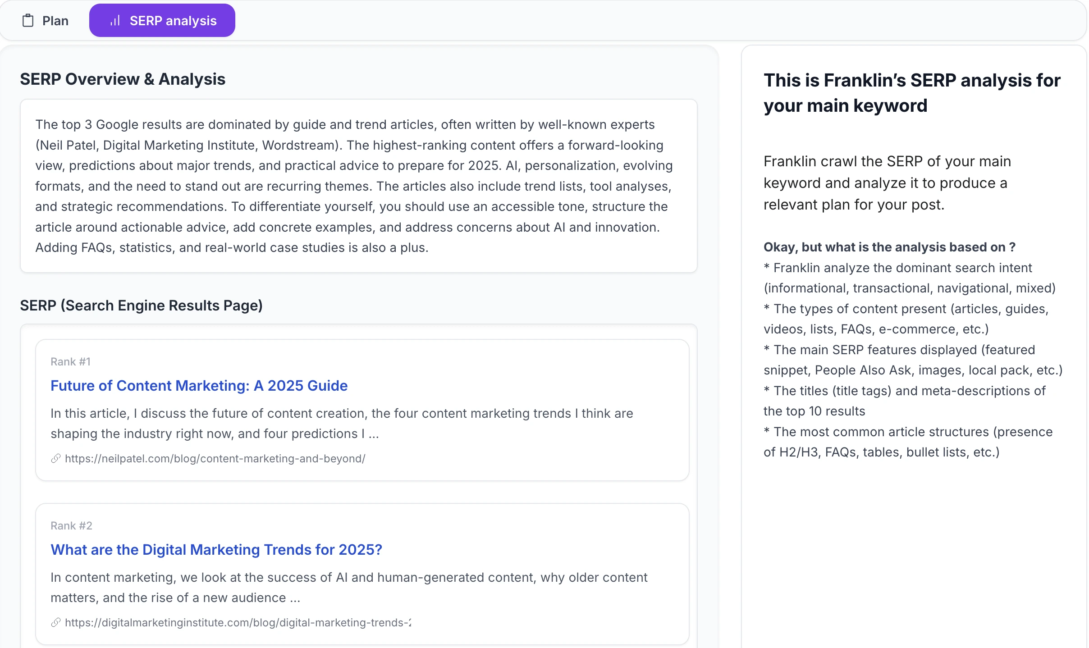Select the Plan tab
This screenshot has height=648, width=1089.
(x=55, y=20)
